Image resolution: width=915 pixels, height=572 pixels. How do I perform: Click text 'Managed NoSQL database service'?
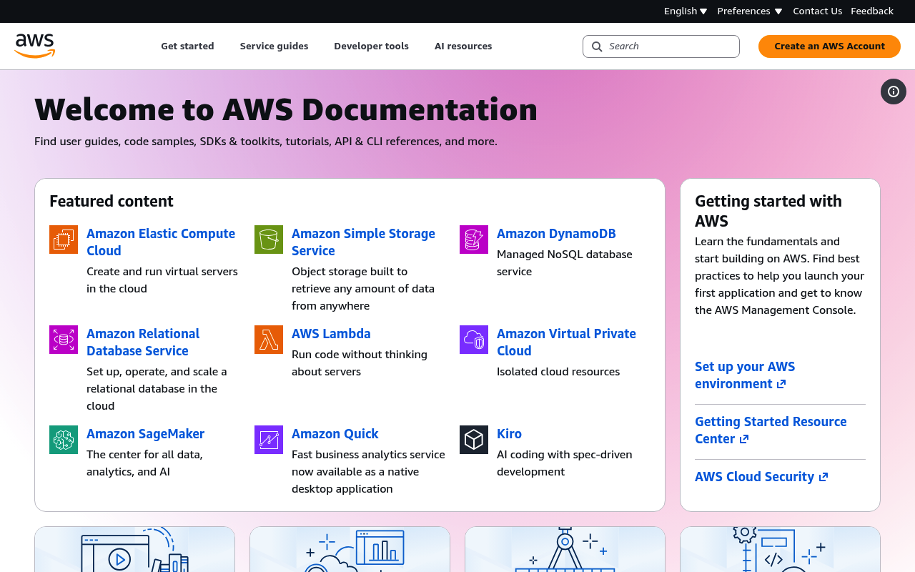565,263
